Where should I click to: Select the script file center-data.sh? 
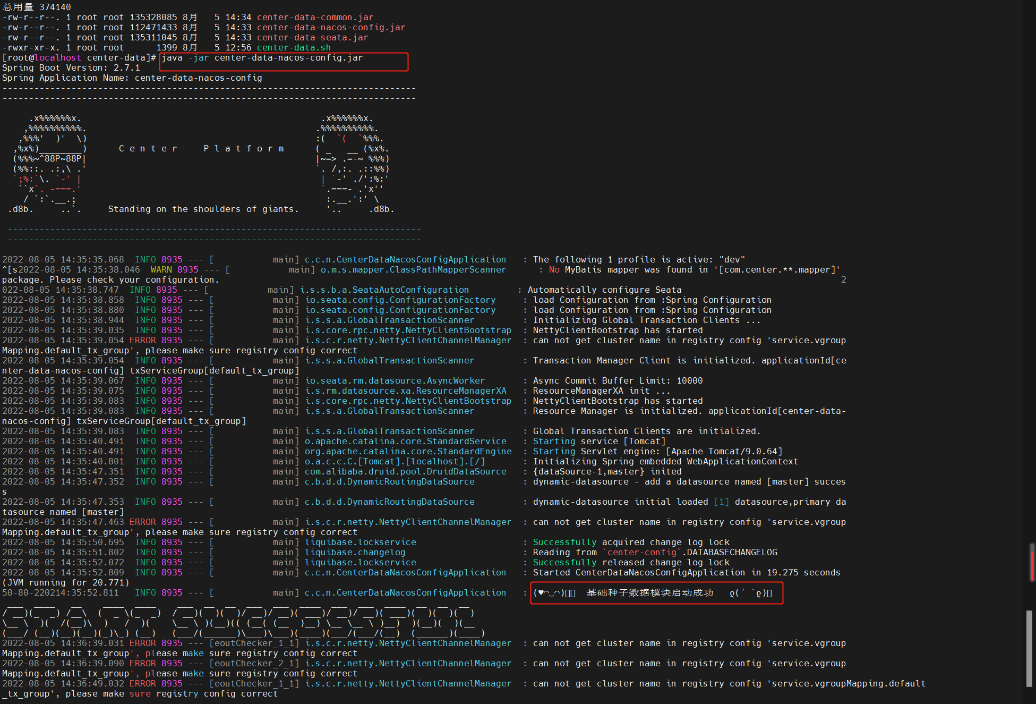coord(294,48)
